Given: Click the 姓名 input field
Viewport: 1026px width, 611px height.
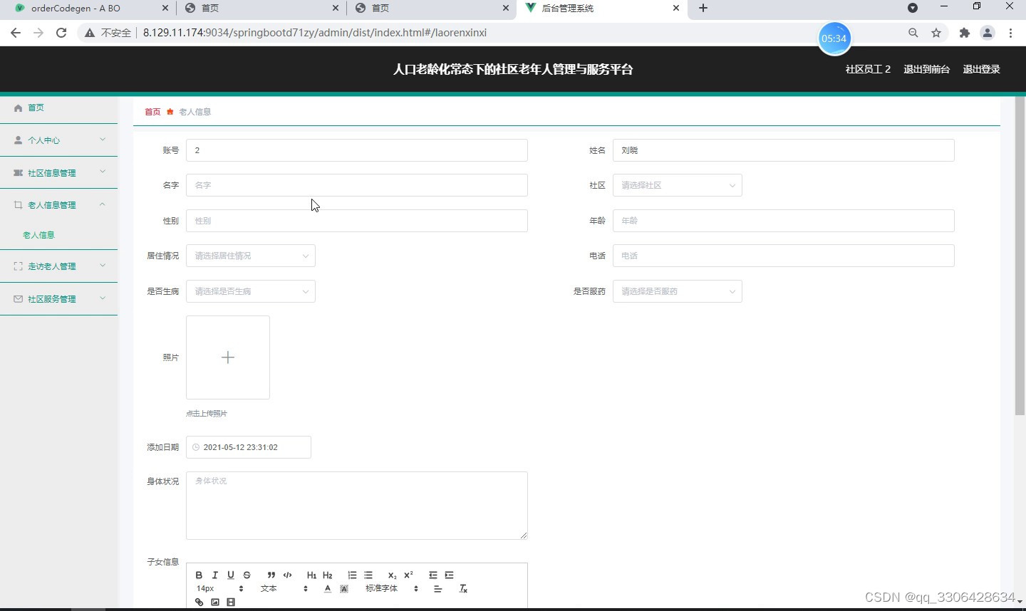Looking at the screenshot, I should [783, 150].
